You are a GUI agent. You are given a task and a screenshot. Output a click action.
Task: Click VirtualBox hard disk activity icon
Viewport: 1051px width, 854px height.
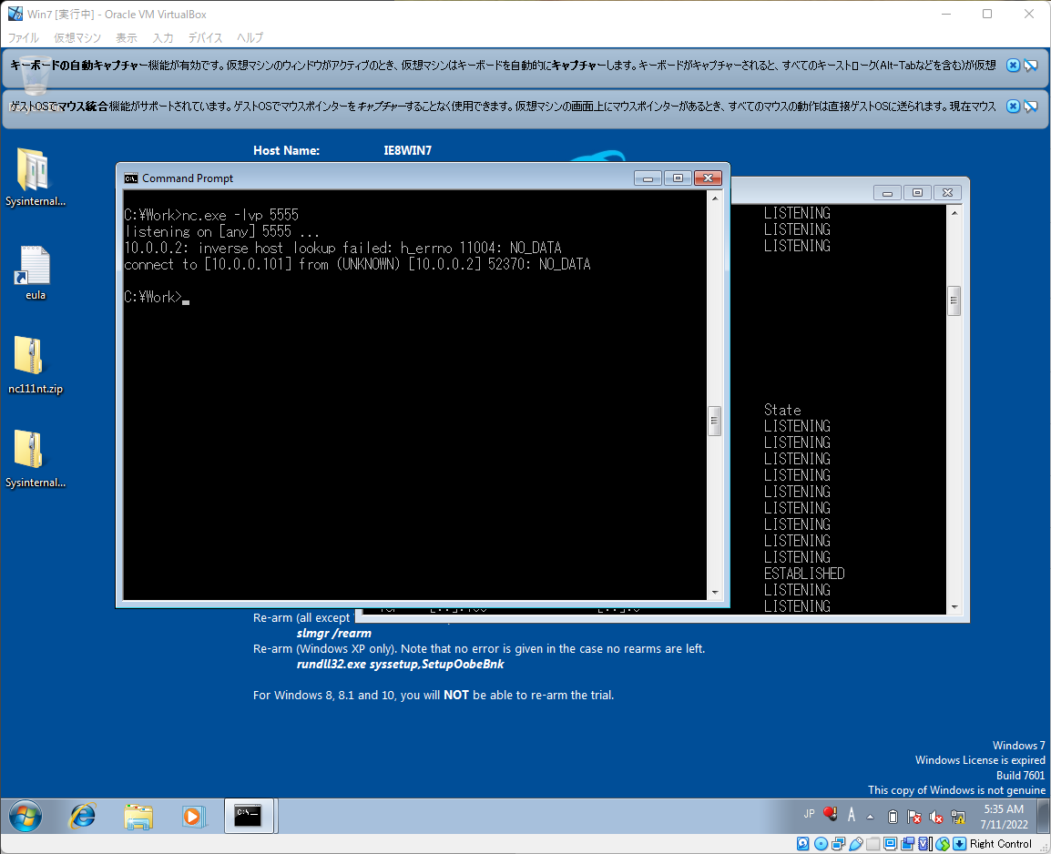click(x=802, y=844)
